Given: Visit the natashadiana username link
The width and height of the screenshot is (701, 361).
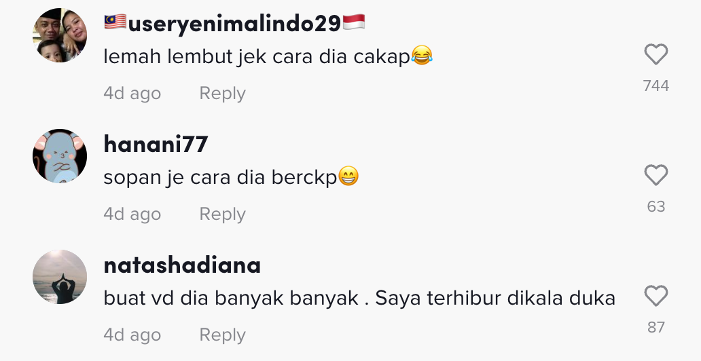Looking at the screenshot, I should click(182, 265).
